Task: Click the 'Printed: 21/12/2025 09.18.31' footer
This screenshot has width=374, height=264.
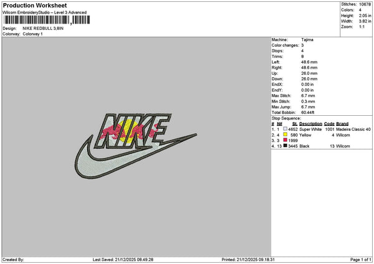Action: pos(248,260)
